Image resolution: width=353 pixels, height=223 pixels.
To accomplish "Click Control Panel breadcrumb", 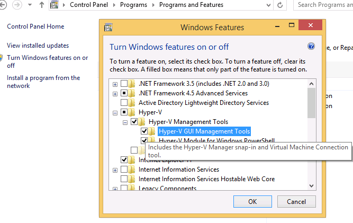I will [89, 5].
